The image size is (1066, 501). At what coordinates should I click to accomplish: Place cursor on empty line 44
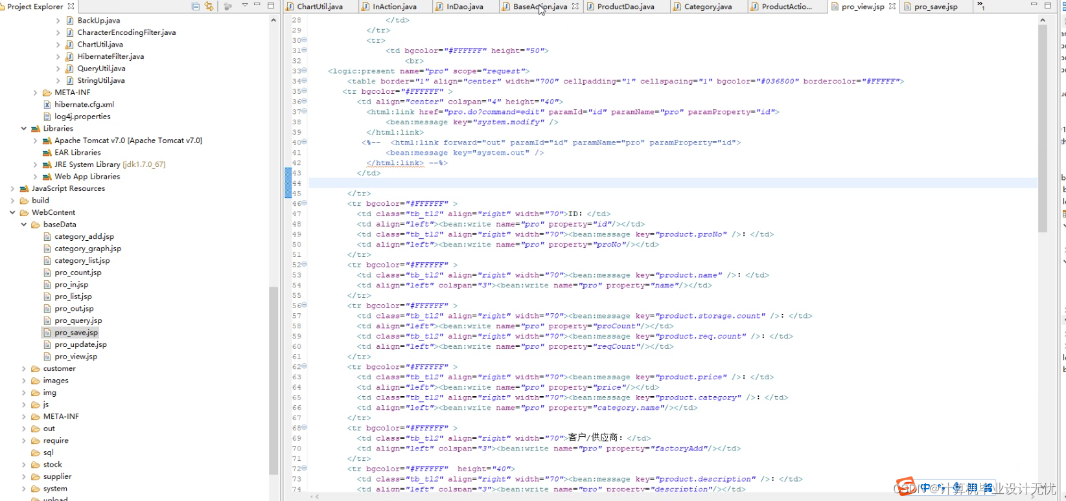(673, 183)
